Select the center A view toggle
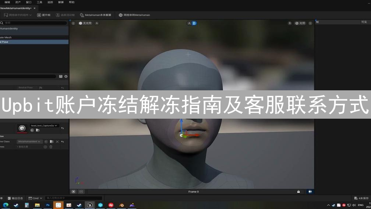Viewport: 371px width, 209px height. [189, 23]
